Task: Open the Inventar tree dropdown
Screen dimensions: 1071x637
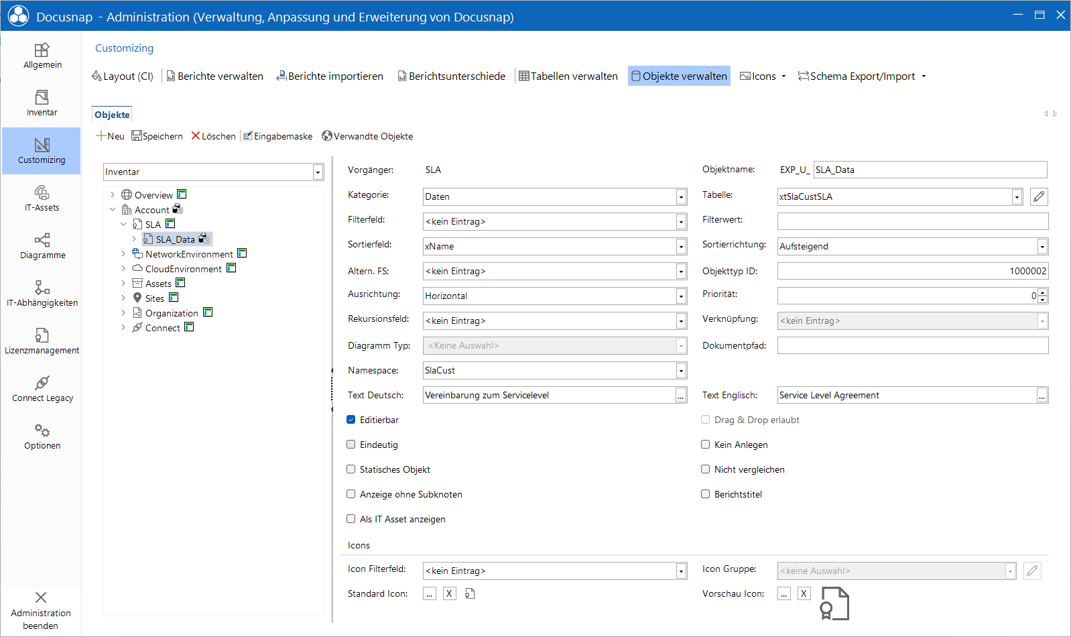Action: pyautogui.click(x=318, y=172)
